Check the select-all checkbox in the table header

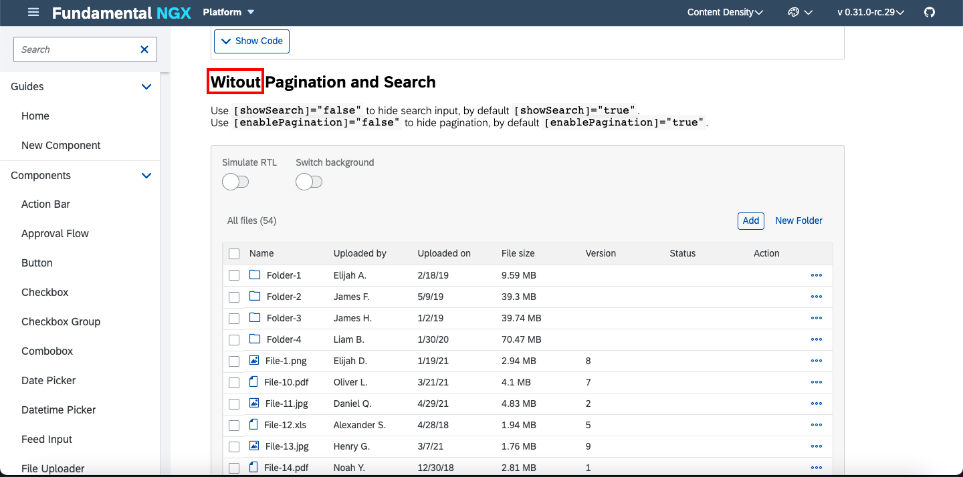coord(234,254)
